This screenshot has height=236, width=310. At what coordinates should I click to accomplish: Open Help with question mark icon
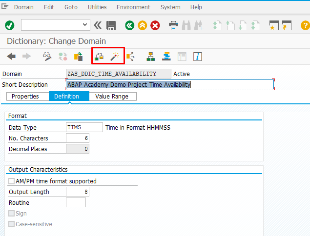coord(305,25)
